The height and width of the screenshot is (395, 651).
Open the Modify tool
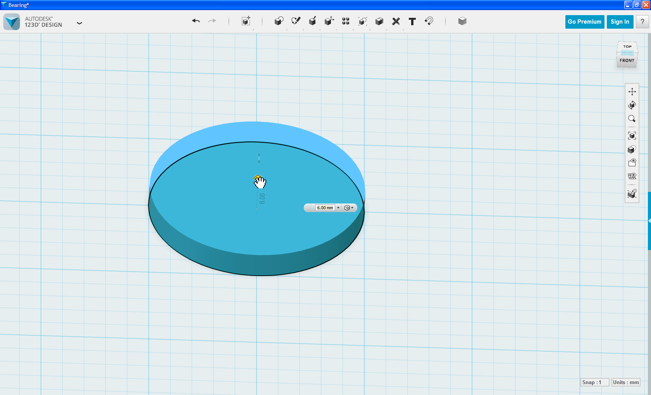tap(329, 21)
